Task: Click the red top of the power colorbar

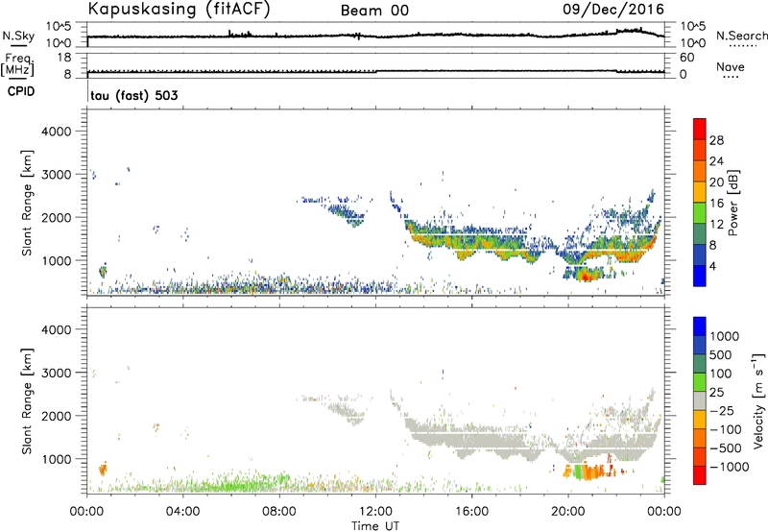Action: click(x=700, y=129)
